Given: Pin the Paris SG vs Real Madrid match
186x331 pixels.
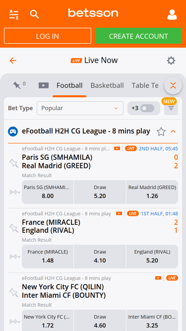Looking at the screenshot, I should [x=14, y=163].
